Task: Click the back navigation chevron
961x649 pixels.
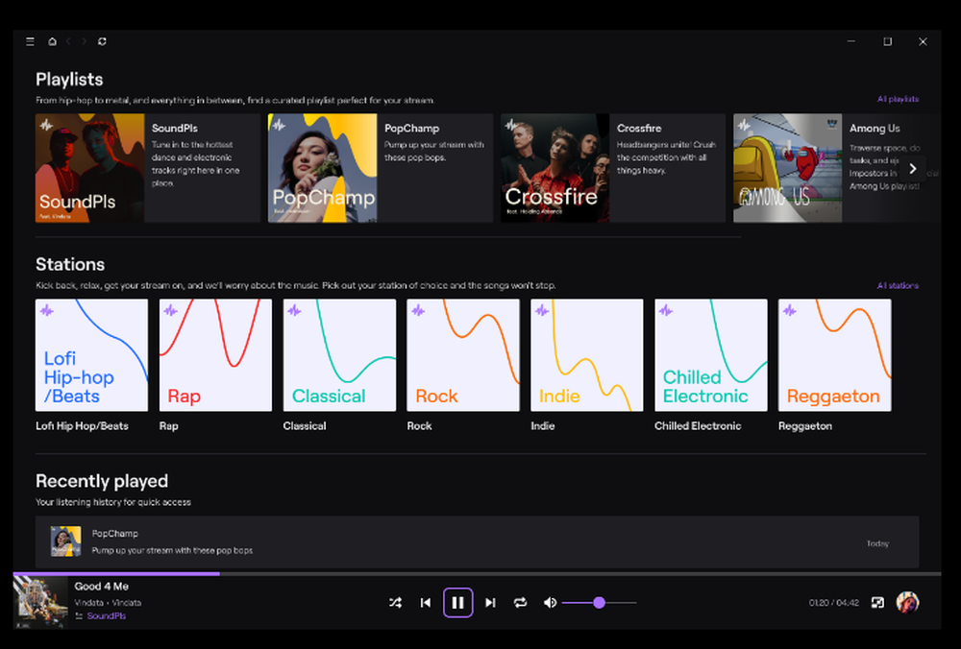Action: [69, 41]
